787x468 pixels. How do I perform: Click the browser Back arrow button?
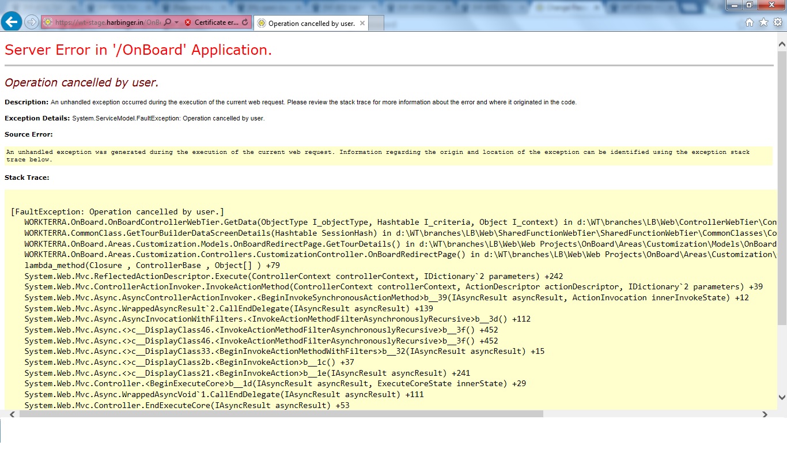pos(12,22)
